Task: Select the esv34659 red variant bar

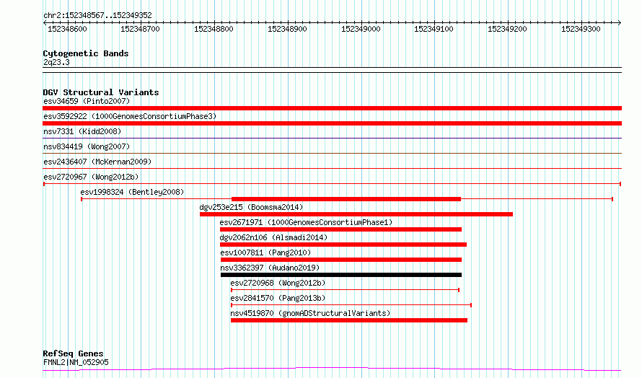Action: click(x=332, y=108)
